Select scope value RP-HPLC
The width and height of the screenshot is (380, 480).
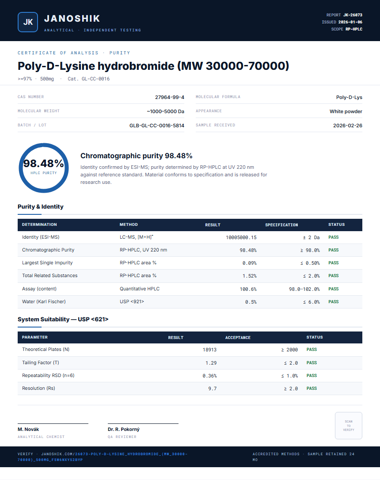[354, 29]
